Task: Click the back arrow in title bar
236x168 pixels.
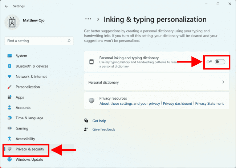Action: (x=6, y=6)
